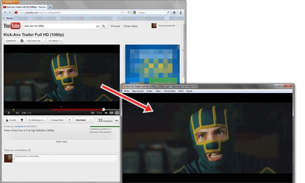Open VLC Ajuda menu
Viewport: 305px width, 183px height.
pyautogui.click(x=189, y=91)
